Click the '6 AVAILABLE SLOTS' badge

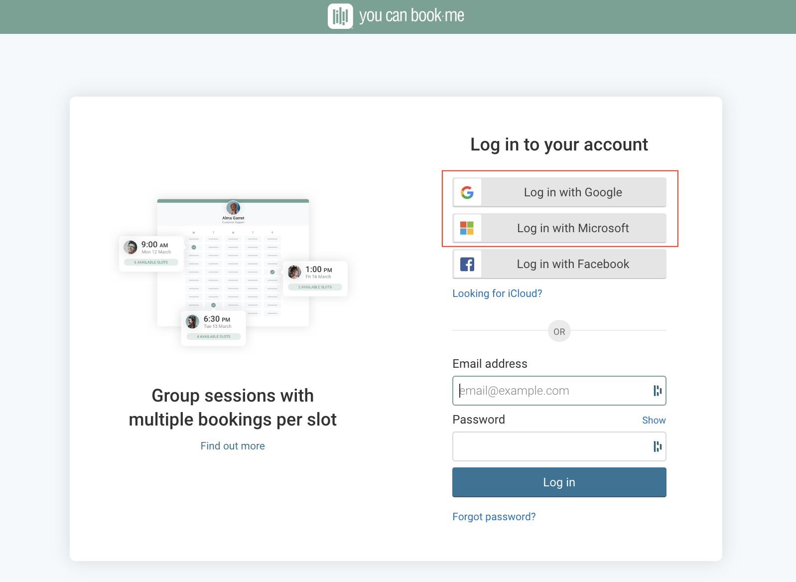151,262
